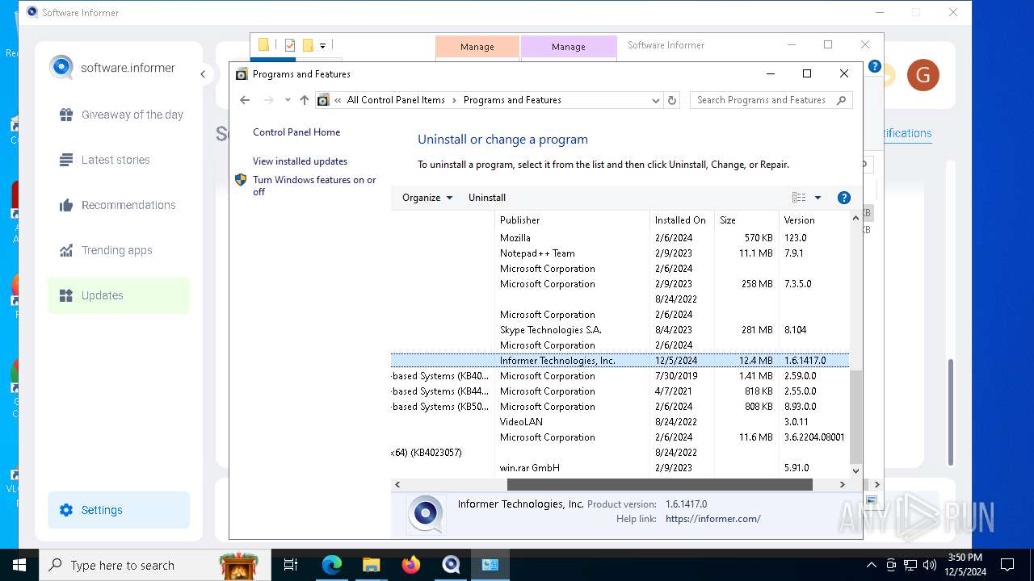Select the VideoLAN program row
Viewport: 1034px width, 581px height.
point(620,422)
